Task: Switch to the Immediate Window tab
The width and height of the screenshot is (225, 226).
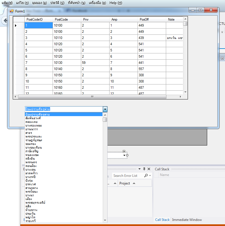Action: [187, 220]
